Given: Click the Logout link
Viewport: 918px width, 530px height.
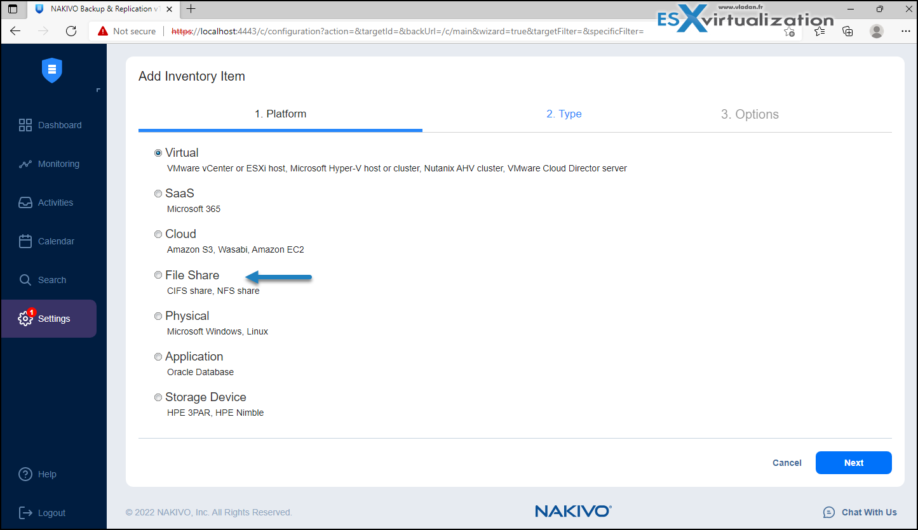Looking at the screenshot, I should pos(51,513).
